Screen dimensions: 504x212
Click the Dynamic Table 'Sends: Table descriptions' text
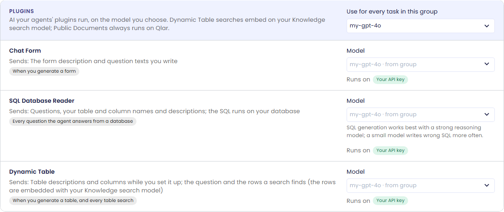173,186
